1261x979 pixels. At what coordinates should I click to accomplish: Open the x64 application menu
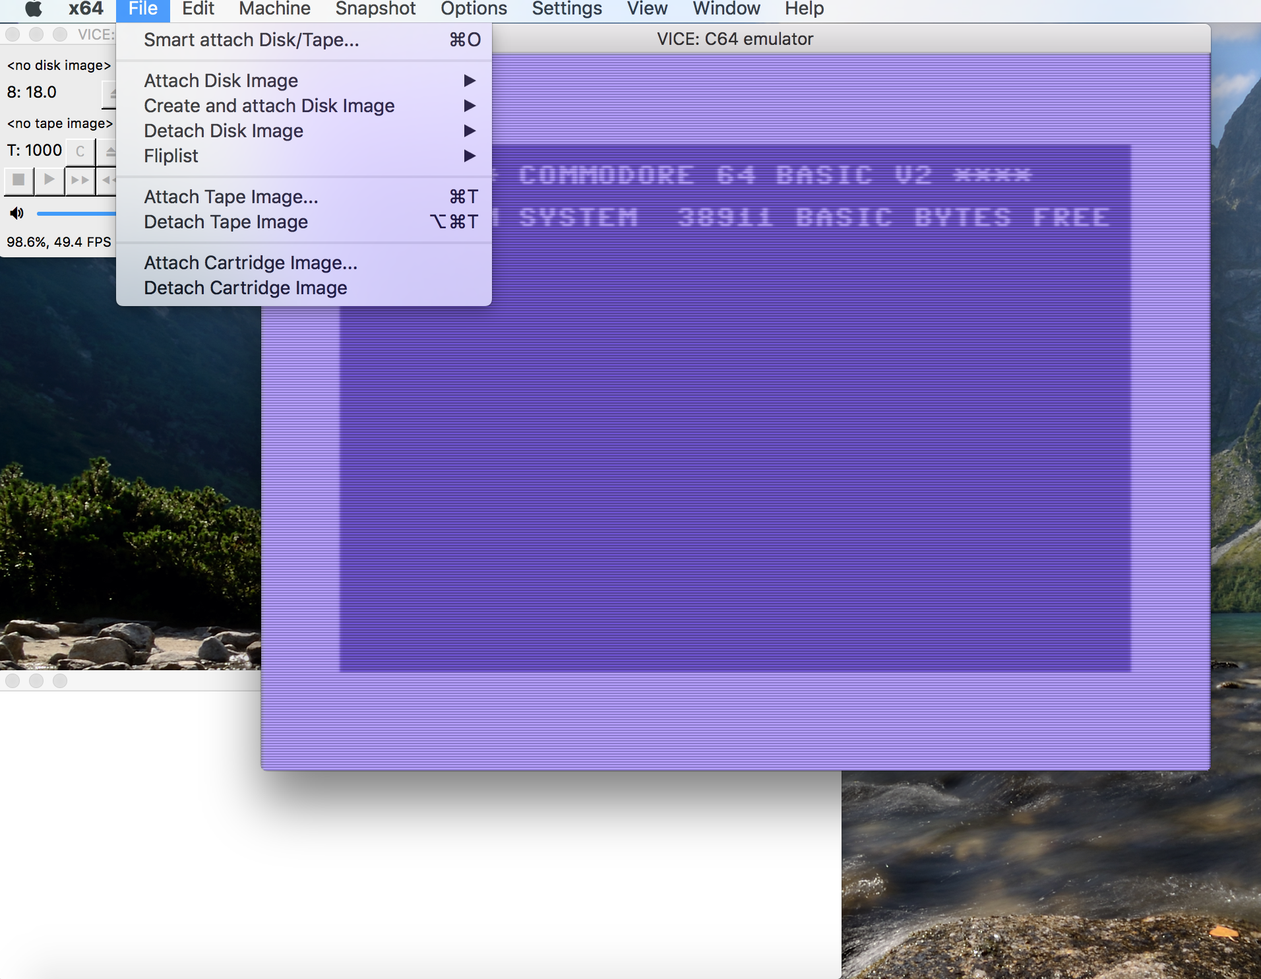pos(86,9)
